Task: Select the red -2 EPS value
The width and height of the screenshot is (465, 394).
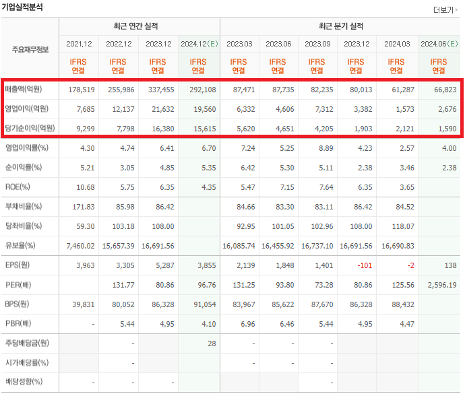Action: (x=410, y=265)
